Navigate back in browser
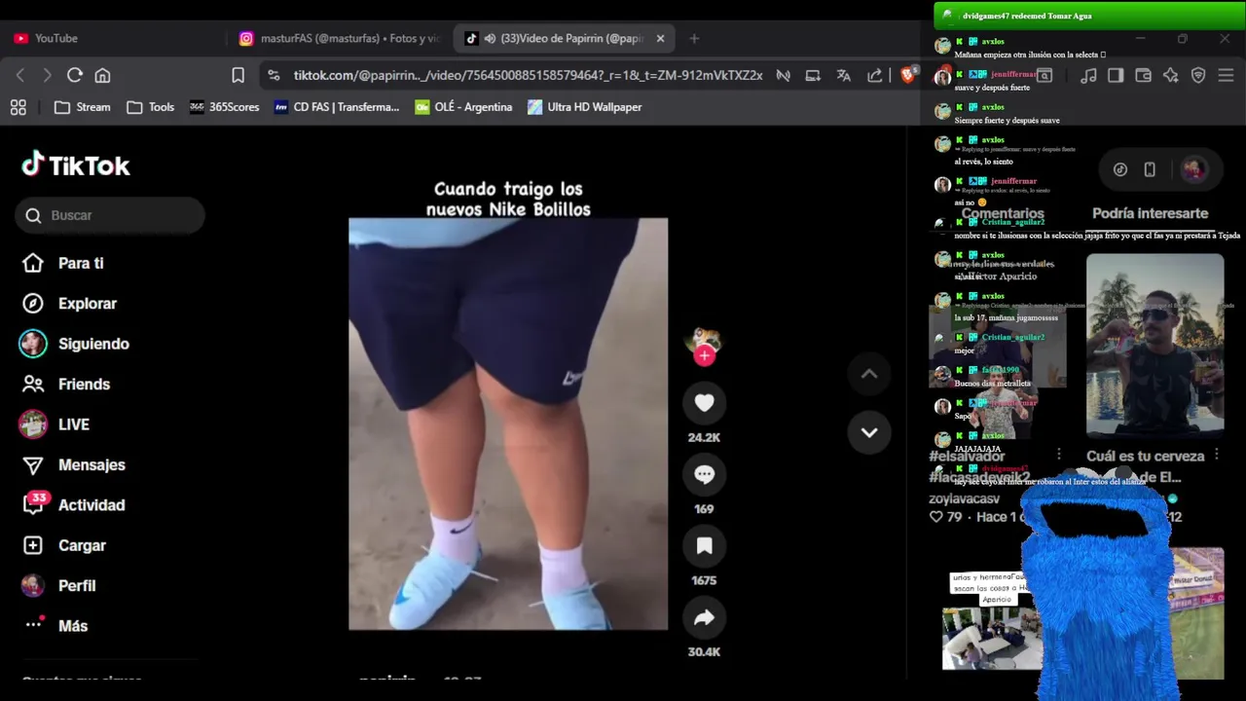1246x701 pixels. pos(20,75)
